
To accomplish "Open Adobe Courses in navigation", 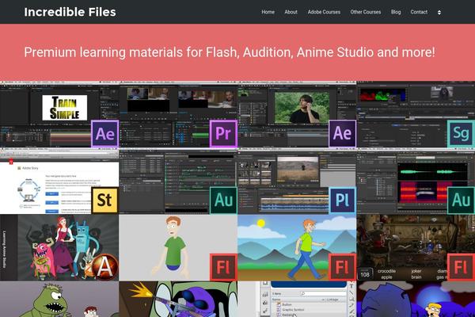I will (324, 12).
